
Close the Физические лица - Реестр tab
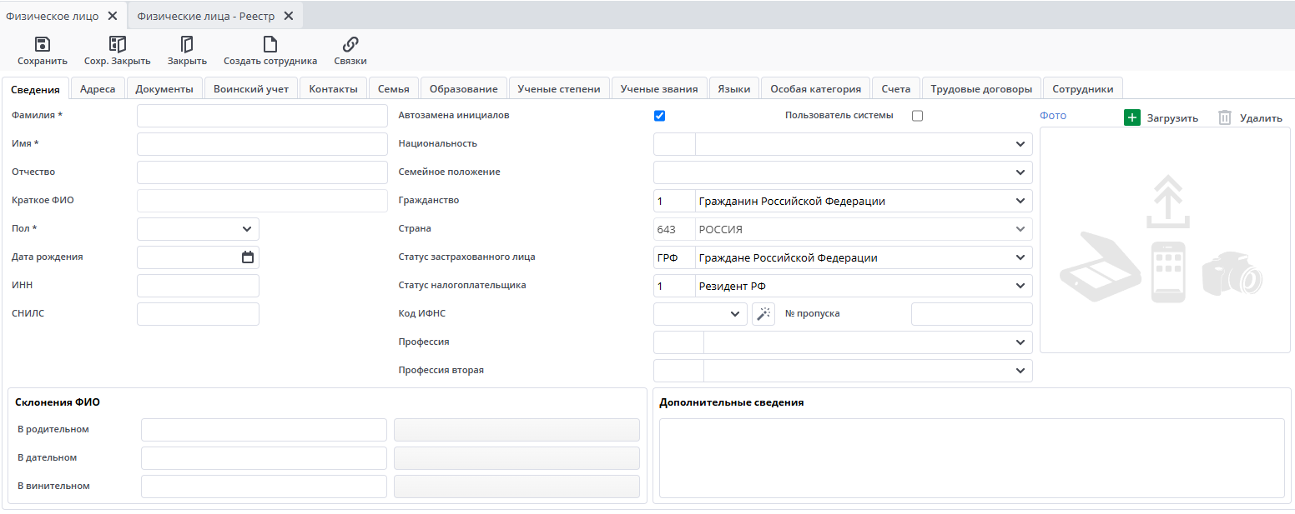[x=289, y=16]
